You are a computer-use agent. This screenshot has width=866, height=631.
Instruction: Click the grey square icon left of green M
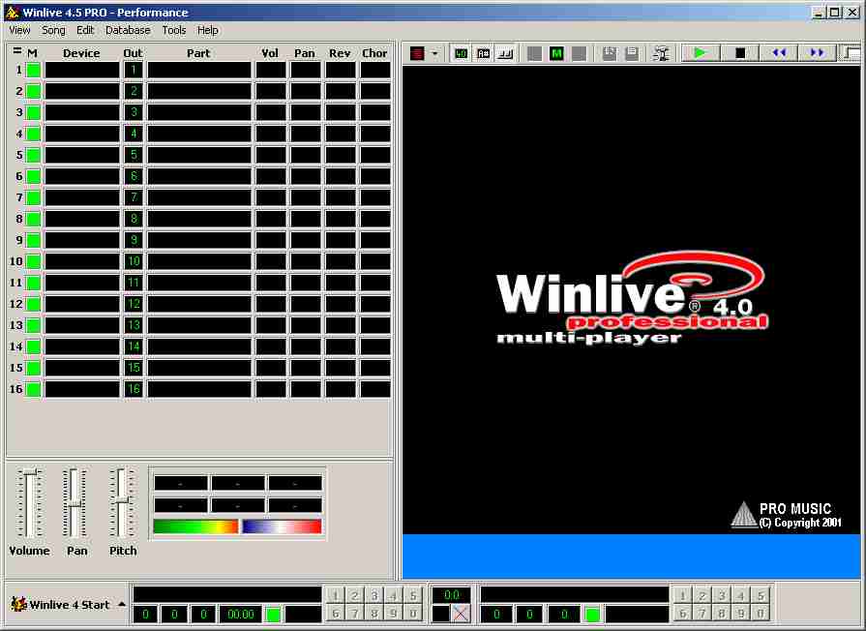click(535, 53)
